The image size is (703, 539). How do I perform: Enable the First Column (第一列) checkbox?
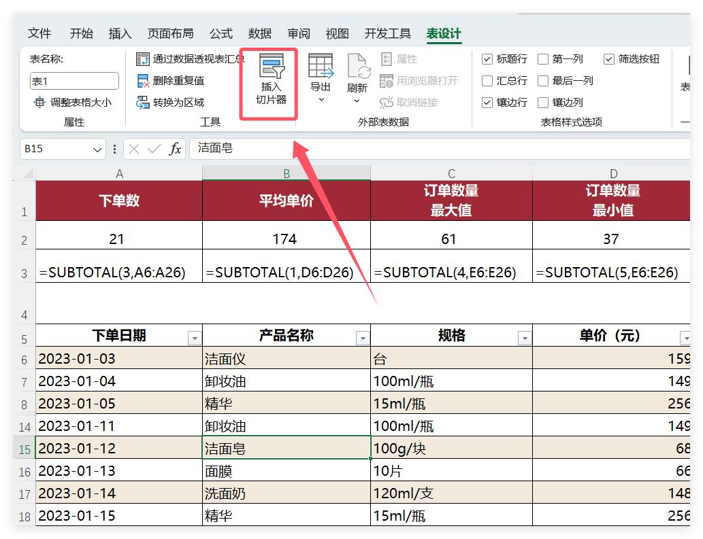click(543, 59)
